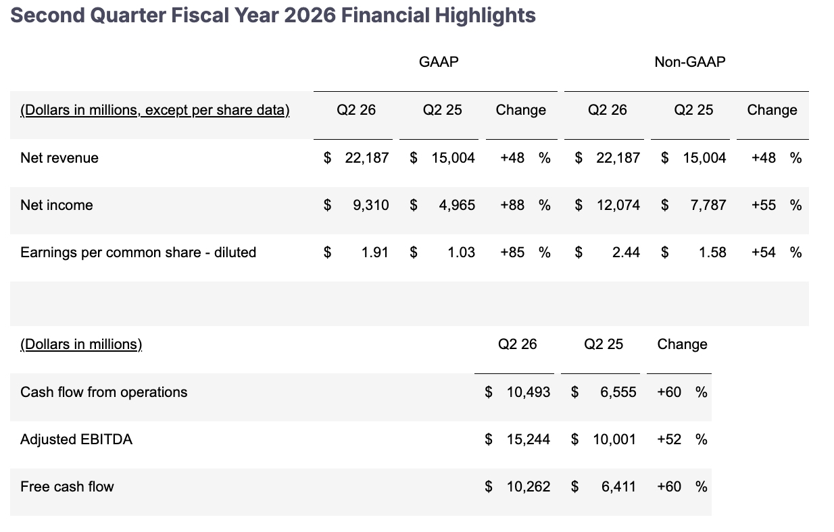Select cash flow from operations value 10,493

click(529, 392)
